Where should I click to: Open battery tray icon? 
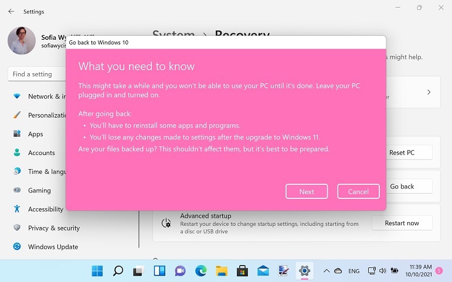click(x=394, y=270)
